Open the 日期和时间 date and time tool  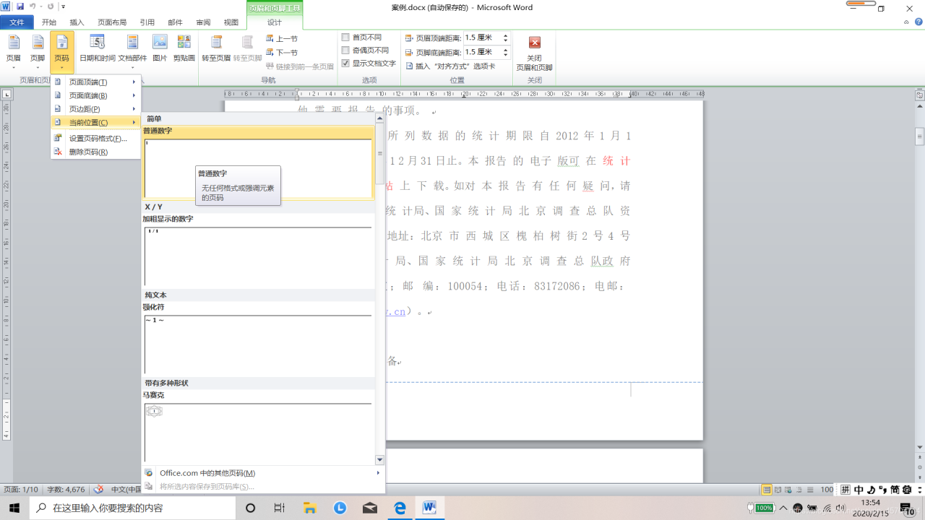pos(97,49)
